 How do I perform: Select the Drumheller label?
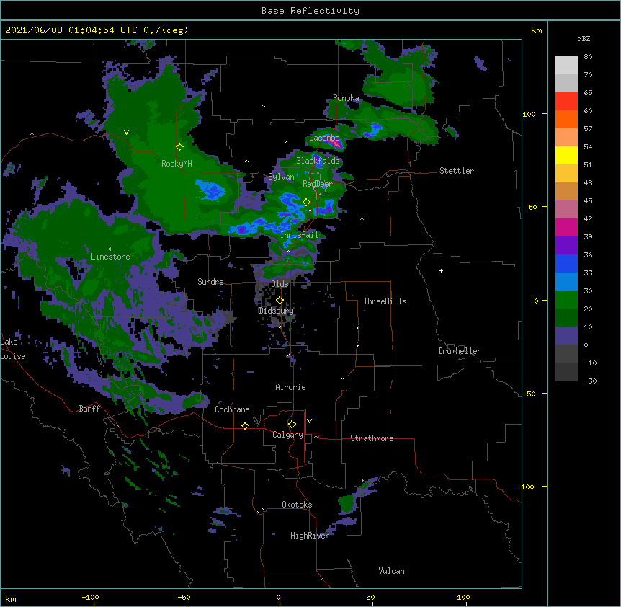tap(460, 351)
